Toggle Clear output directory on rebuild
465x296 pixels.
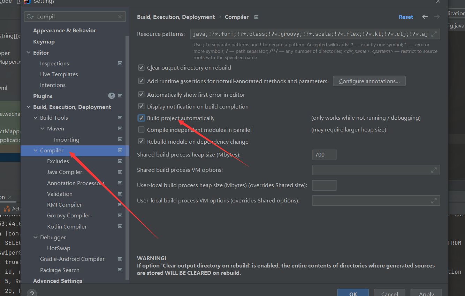click(x=141, y=67)
